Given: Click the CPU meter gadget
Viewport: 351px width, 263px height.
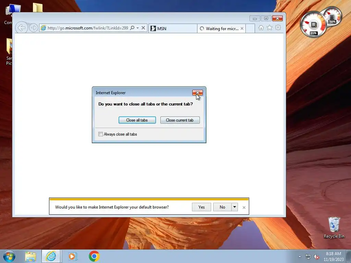Looking at the screenshot, I should [313, 24].
